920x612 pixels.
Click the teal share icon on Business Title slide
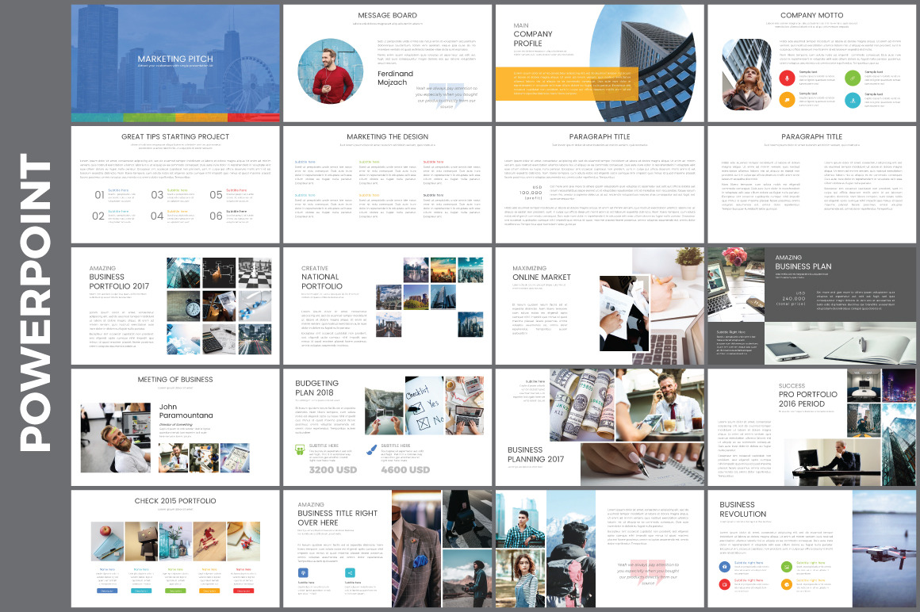pos(351,572)
